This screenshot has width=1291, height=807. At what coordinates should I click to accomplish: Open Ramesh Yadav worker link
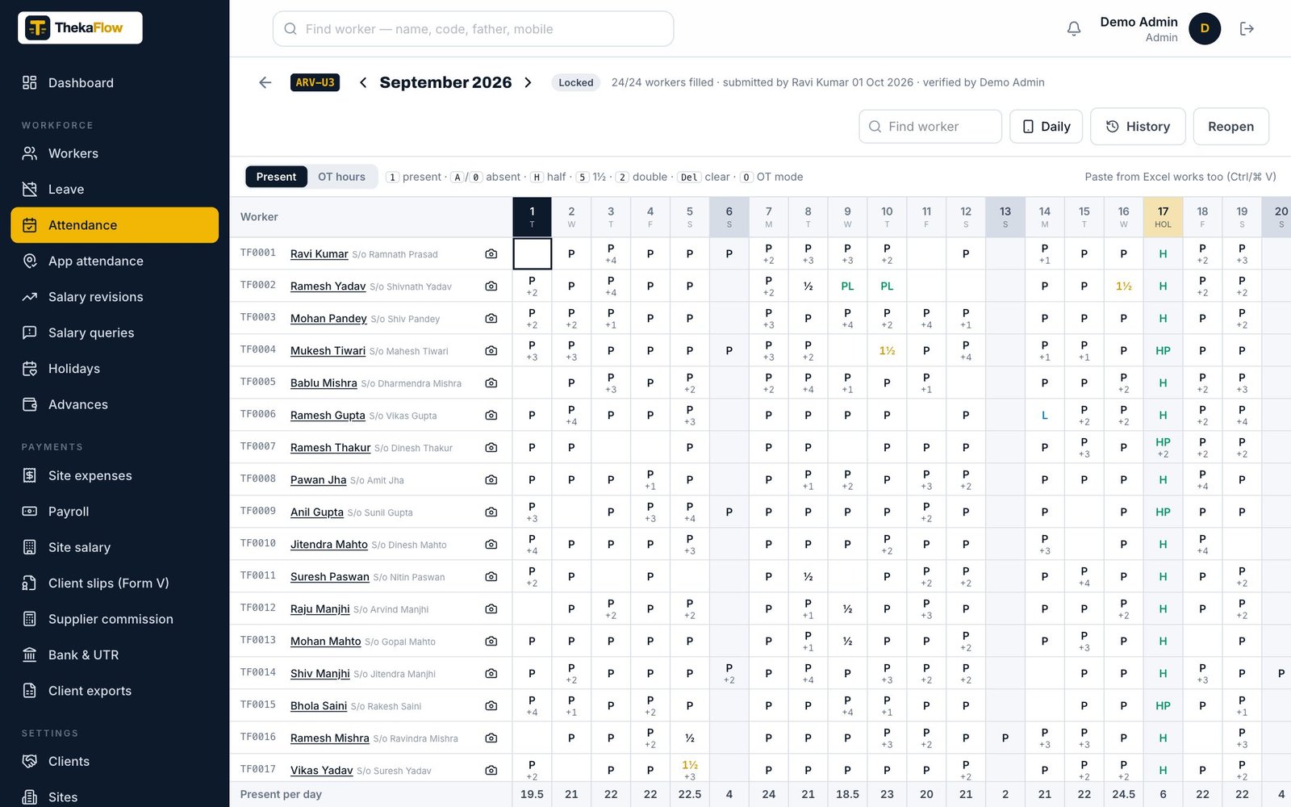pos(328,286)
